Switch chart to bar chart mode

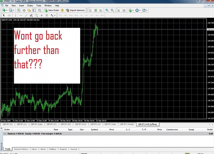[x=90, y=10]
